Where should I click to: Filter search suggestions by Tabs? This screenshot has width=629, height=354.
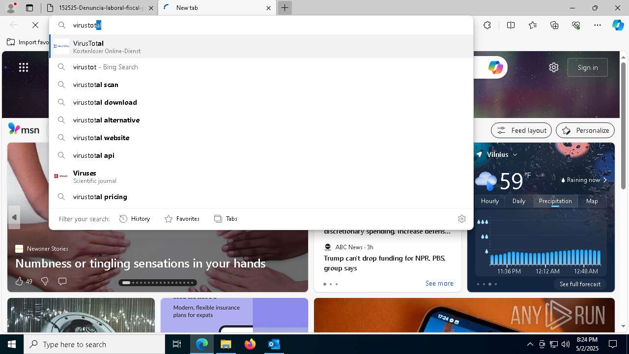(x=226, y=219)
